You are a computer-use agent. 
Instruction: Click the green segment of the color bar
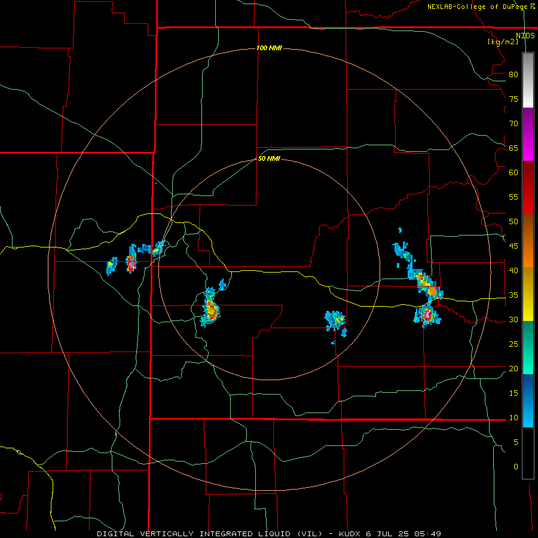[x=528, y=347]
